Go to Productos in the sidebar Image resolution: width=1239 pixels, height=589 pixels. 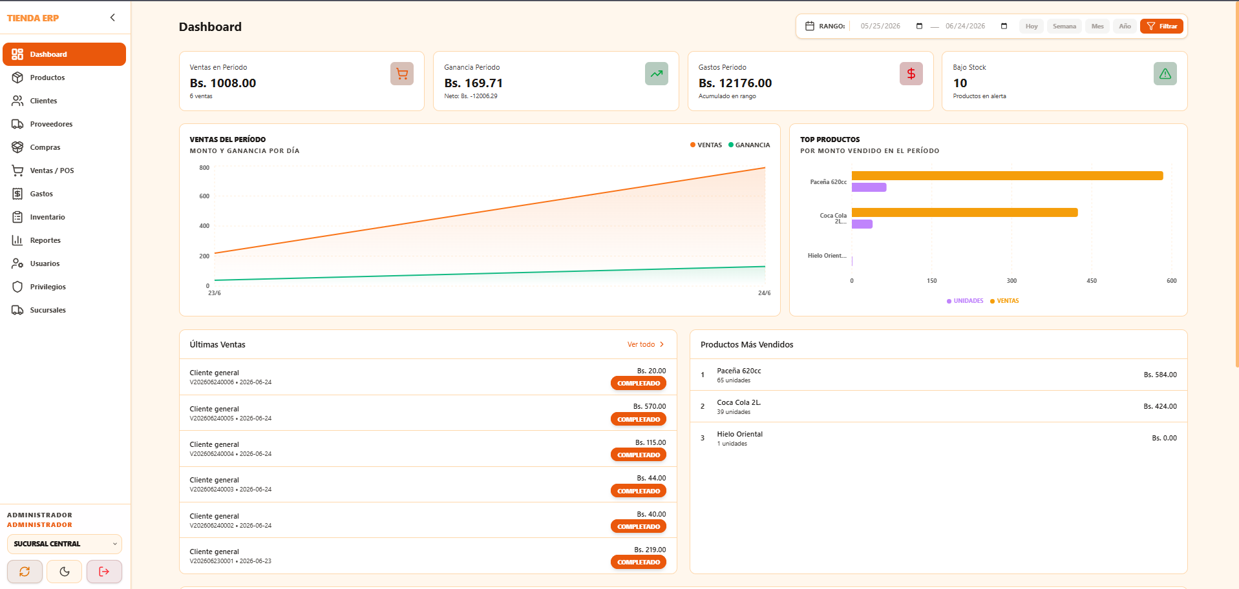(x=64, y=77)
